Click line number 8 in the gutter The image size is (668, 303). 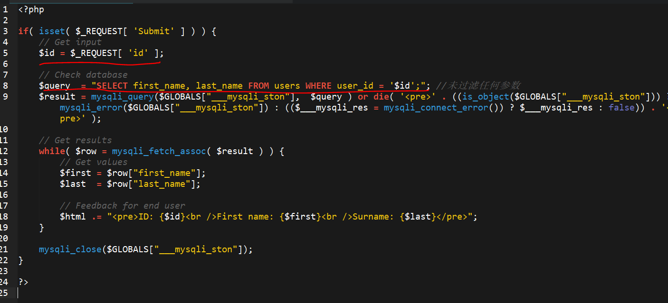point(5,86)
